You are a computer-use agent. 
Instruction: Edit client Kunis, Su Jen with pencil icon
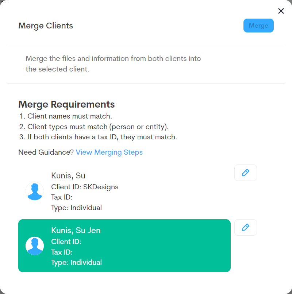tap(245, 228)
